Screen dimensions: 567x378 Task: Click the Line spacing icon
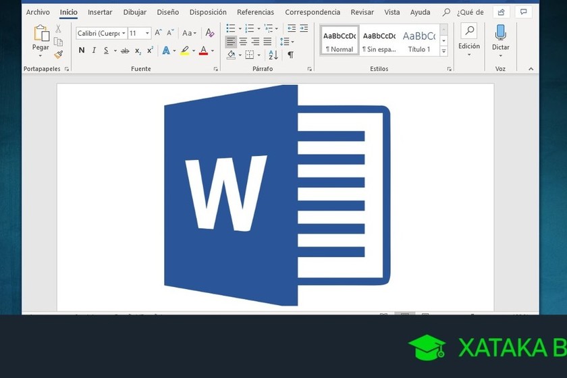coord(285,42)
